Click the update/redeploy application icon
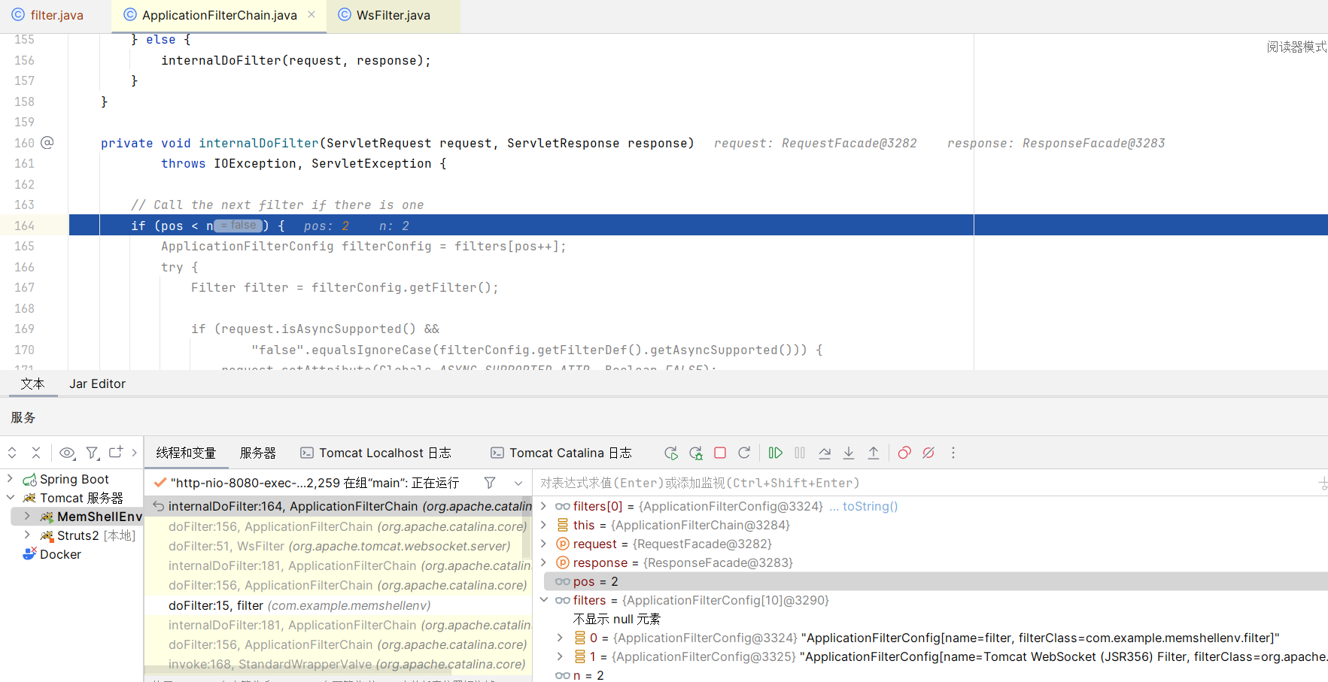 point(744,453)
